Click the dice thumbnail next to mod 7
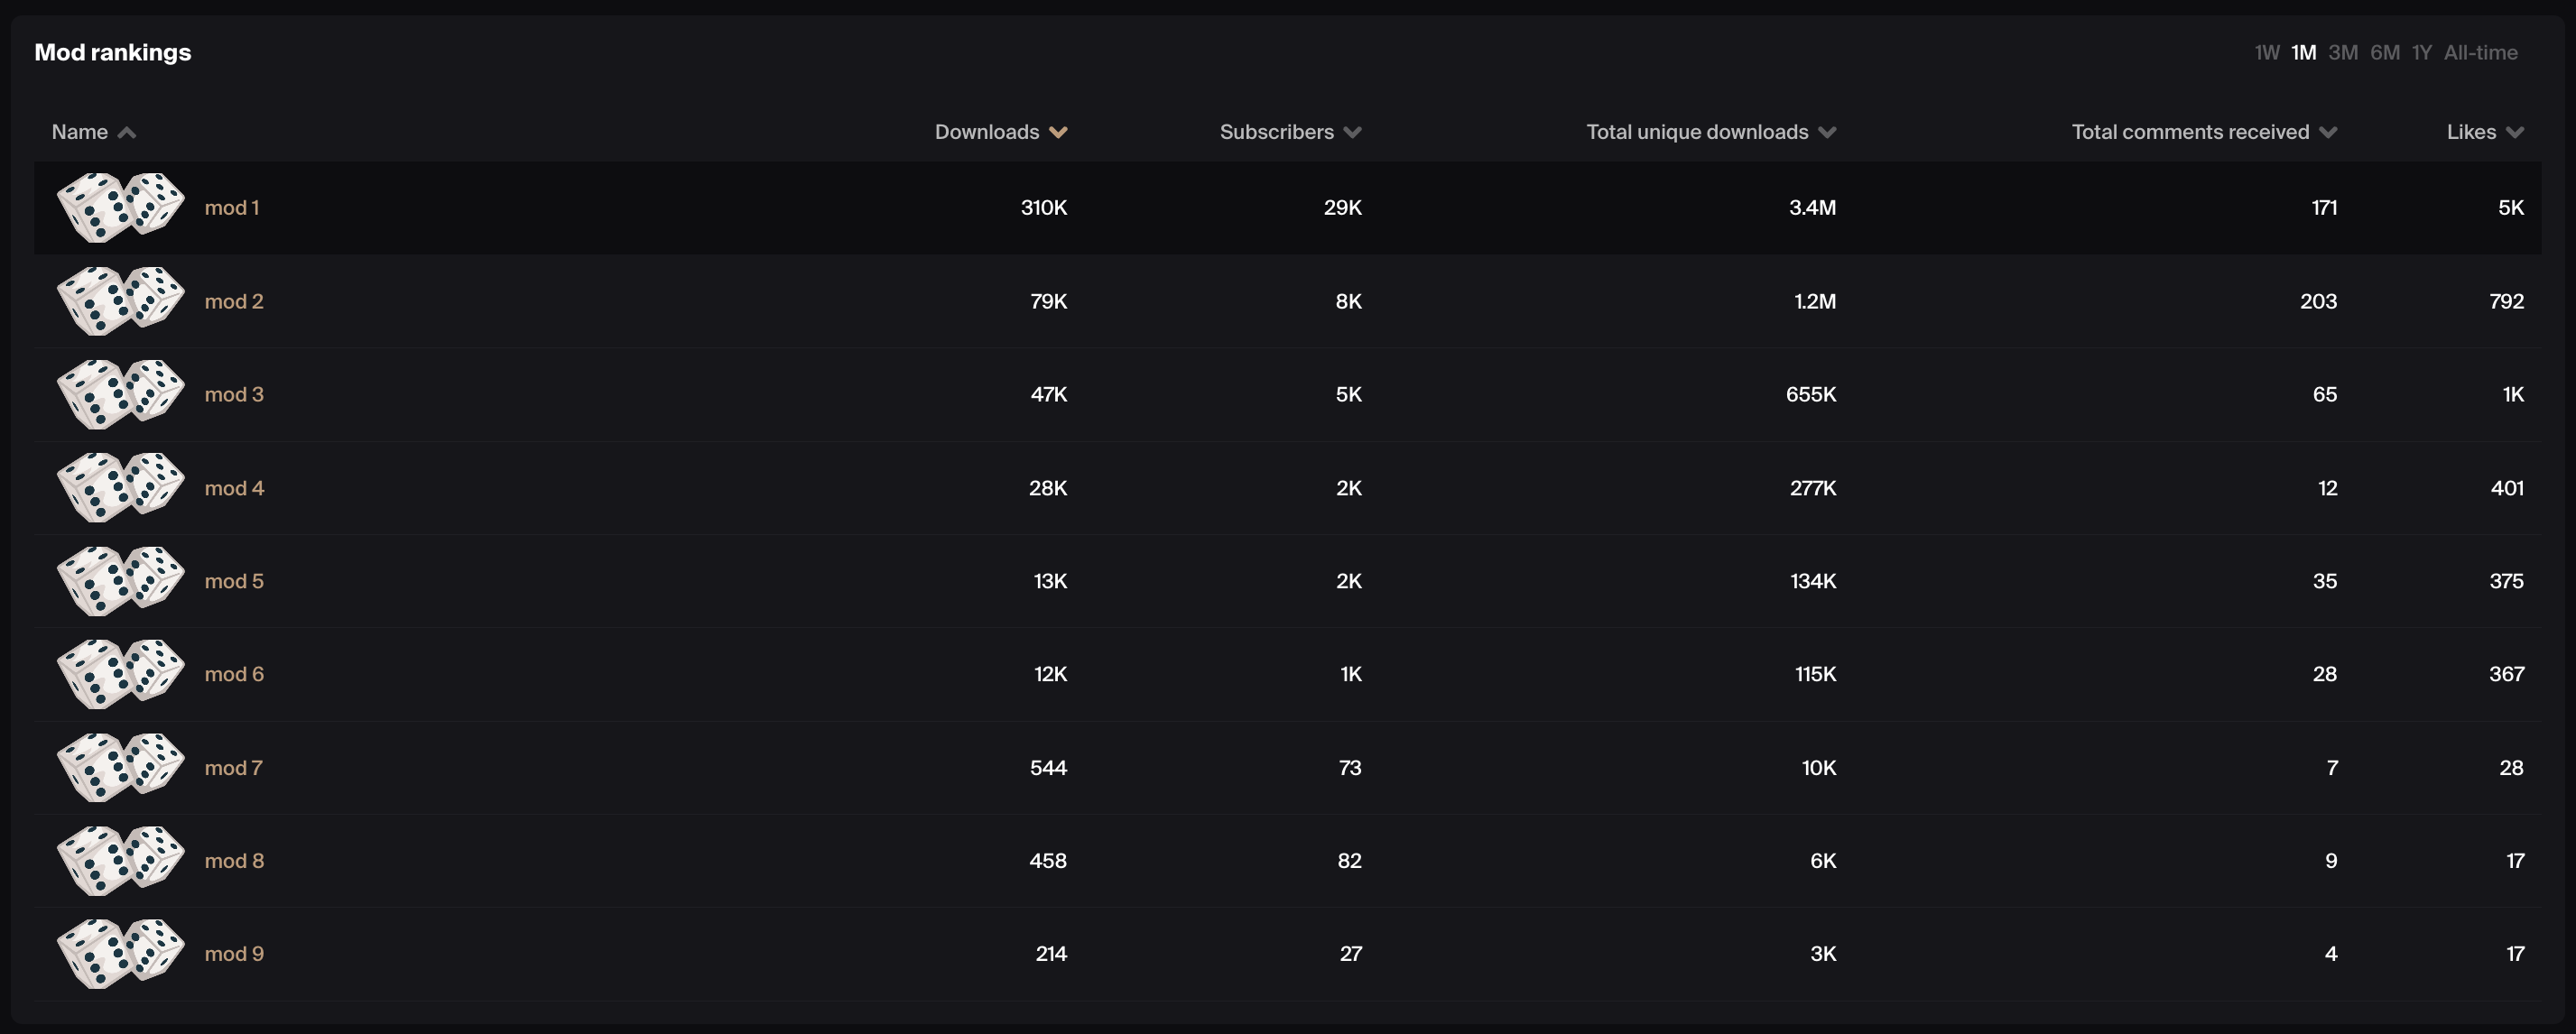This screenshot has height=1034, width=2576. coord(120,766)
